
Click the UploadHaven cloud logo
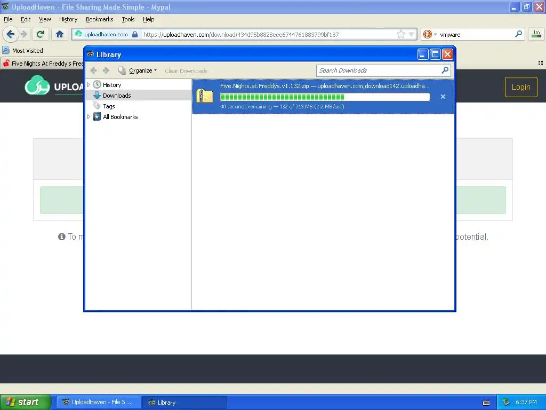37,85
